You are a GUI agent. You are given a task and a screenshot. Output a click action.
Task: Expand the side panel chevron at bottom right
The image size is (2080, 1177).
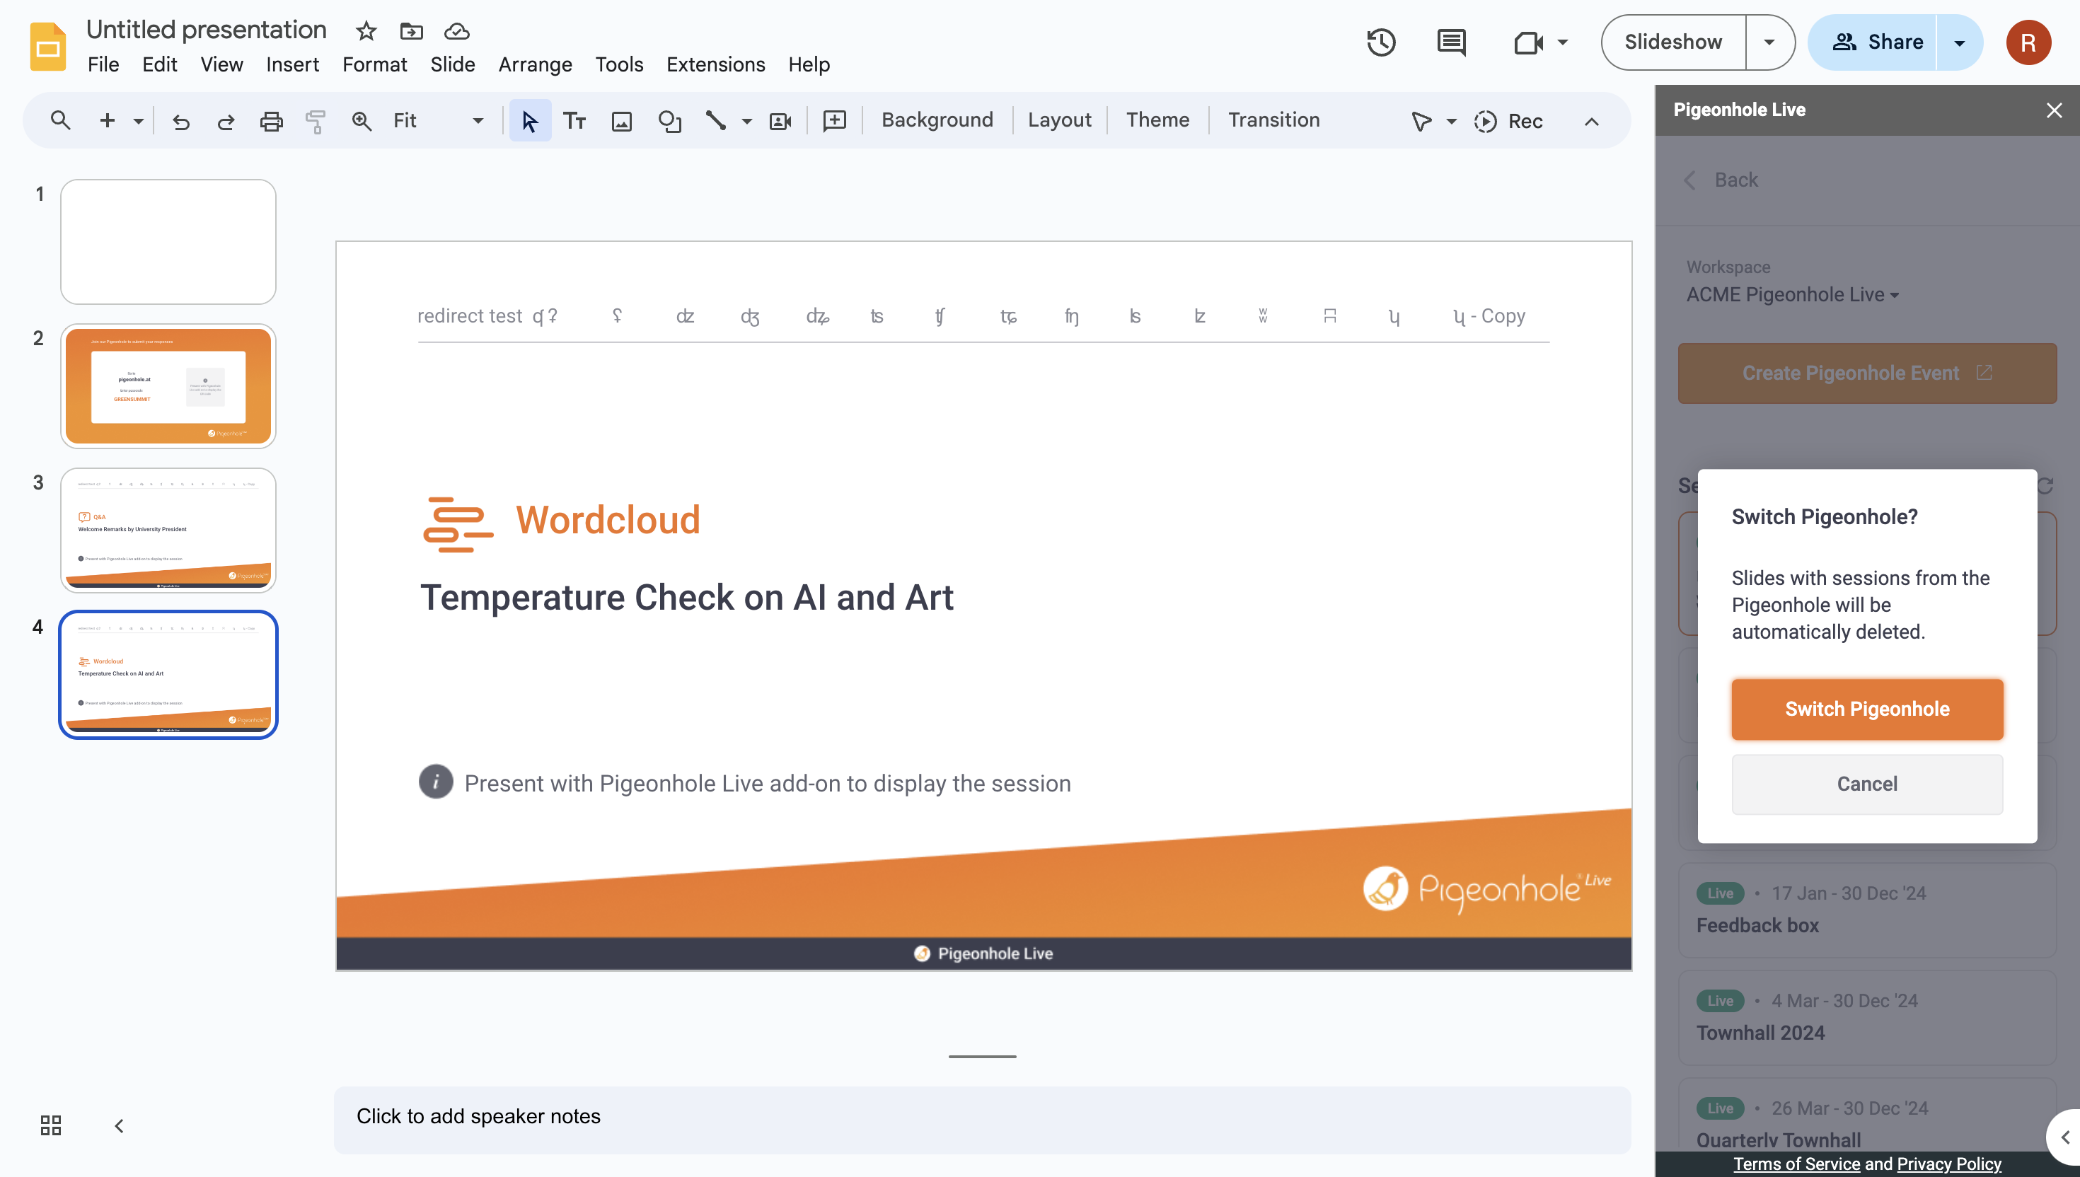point(2064,1137)
